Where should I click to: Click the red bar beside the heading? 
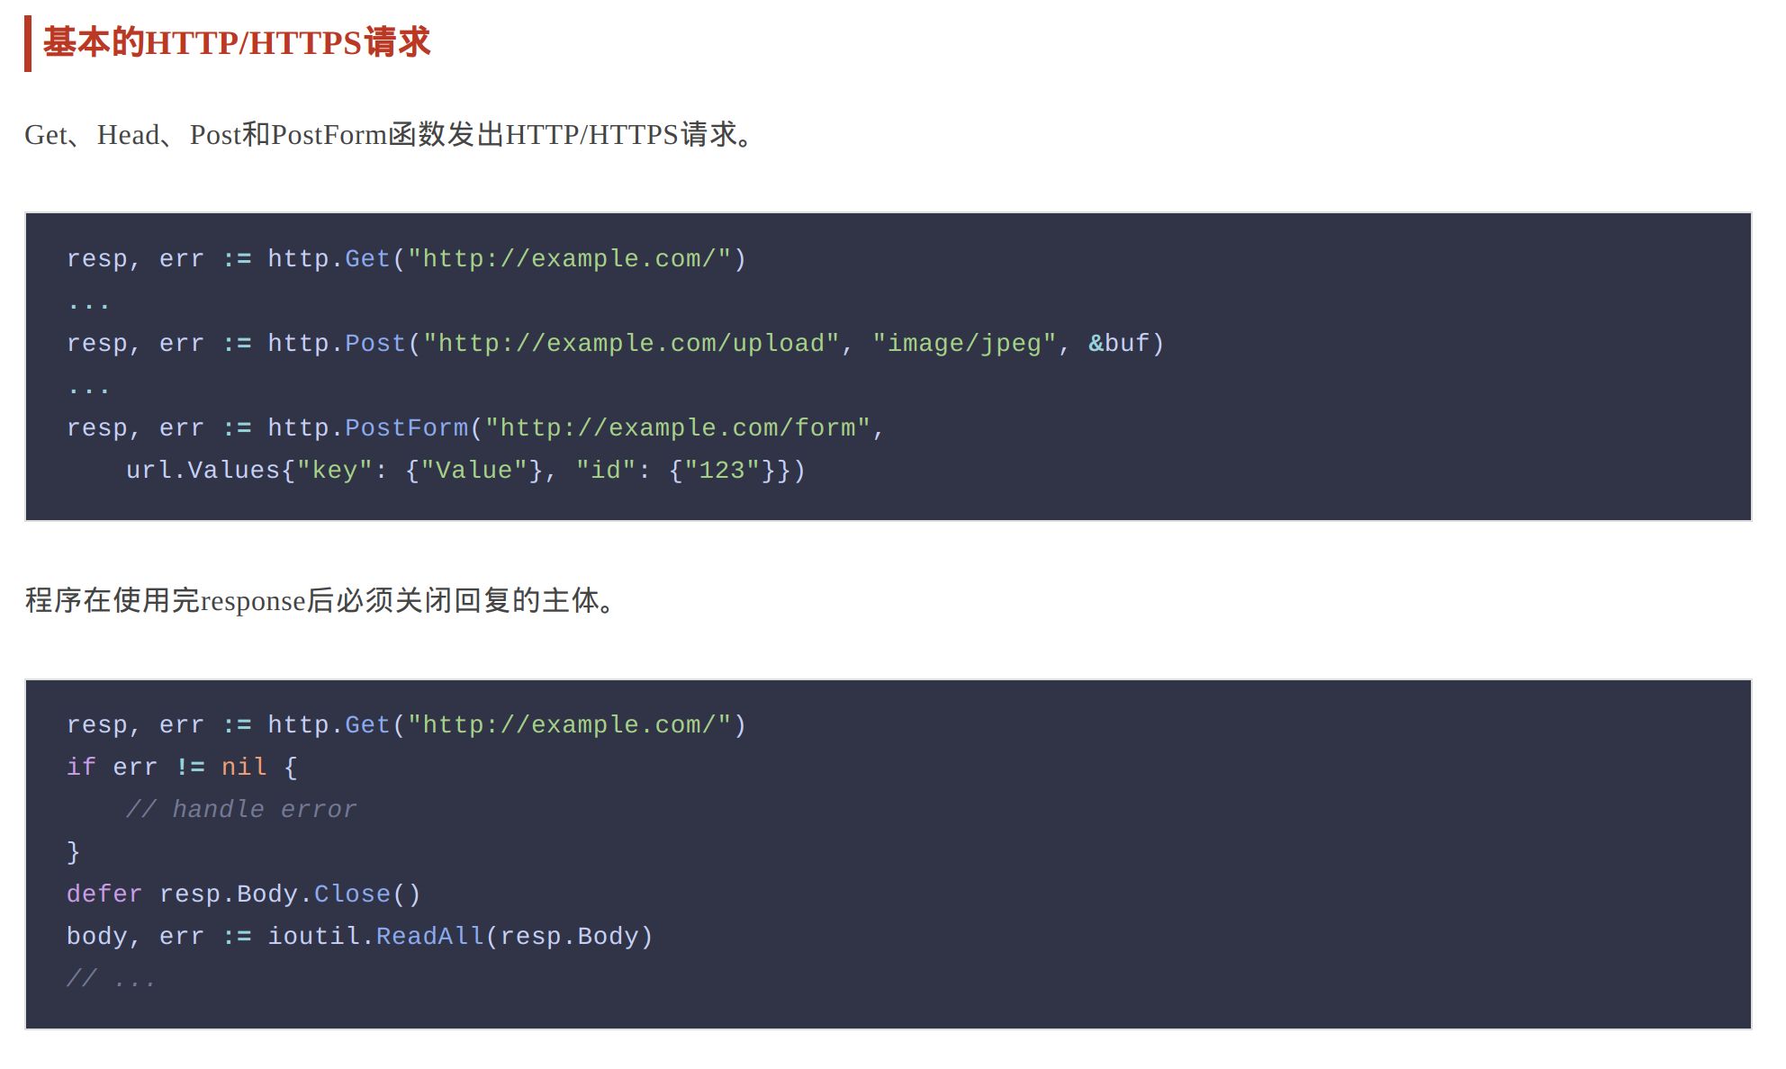(x=28, y=43)
